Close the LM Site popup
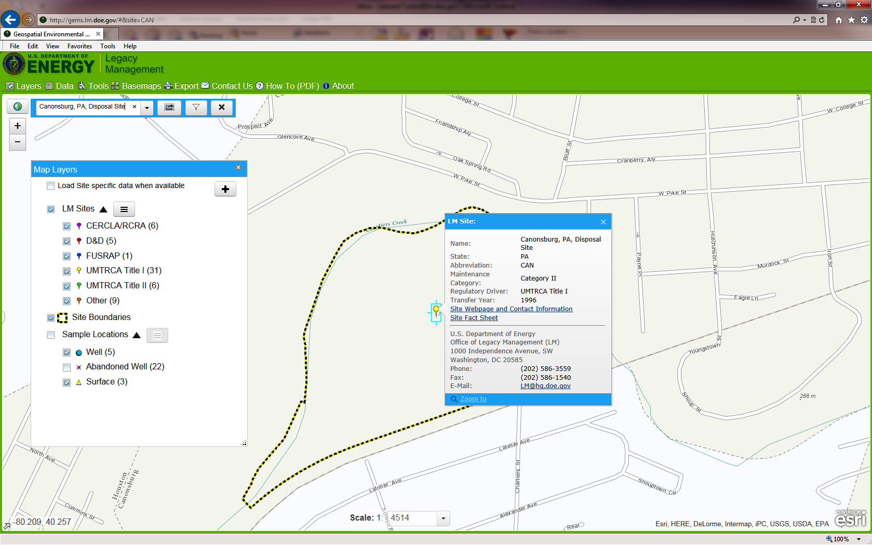 [x=603, y=222]
